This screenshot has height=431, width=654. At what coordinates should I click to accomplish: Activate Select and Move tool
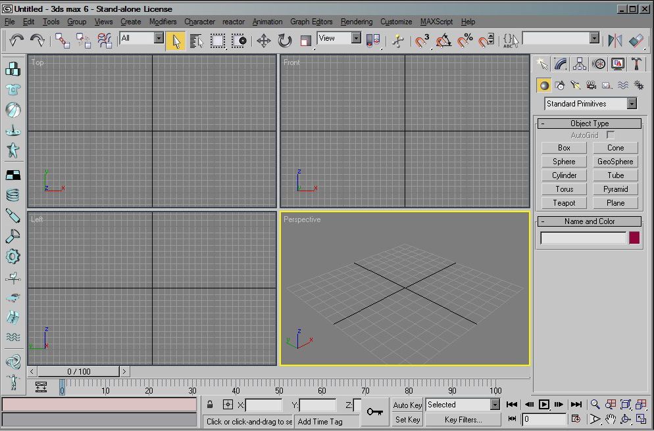[263, 41]
